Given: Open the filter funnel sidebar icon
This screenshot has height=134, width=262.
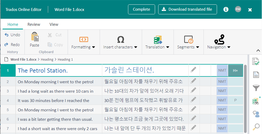Looking at the screenshot, I should tap(256, 88).
